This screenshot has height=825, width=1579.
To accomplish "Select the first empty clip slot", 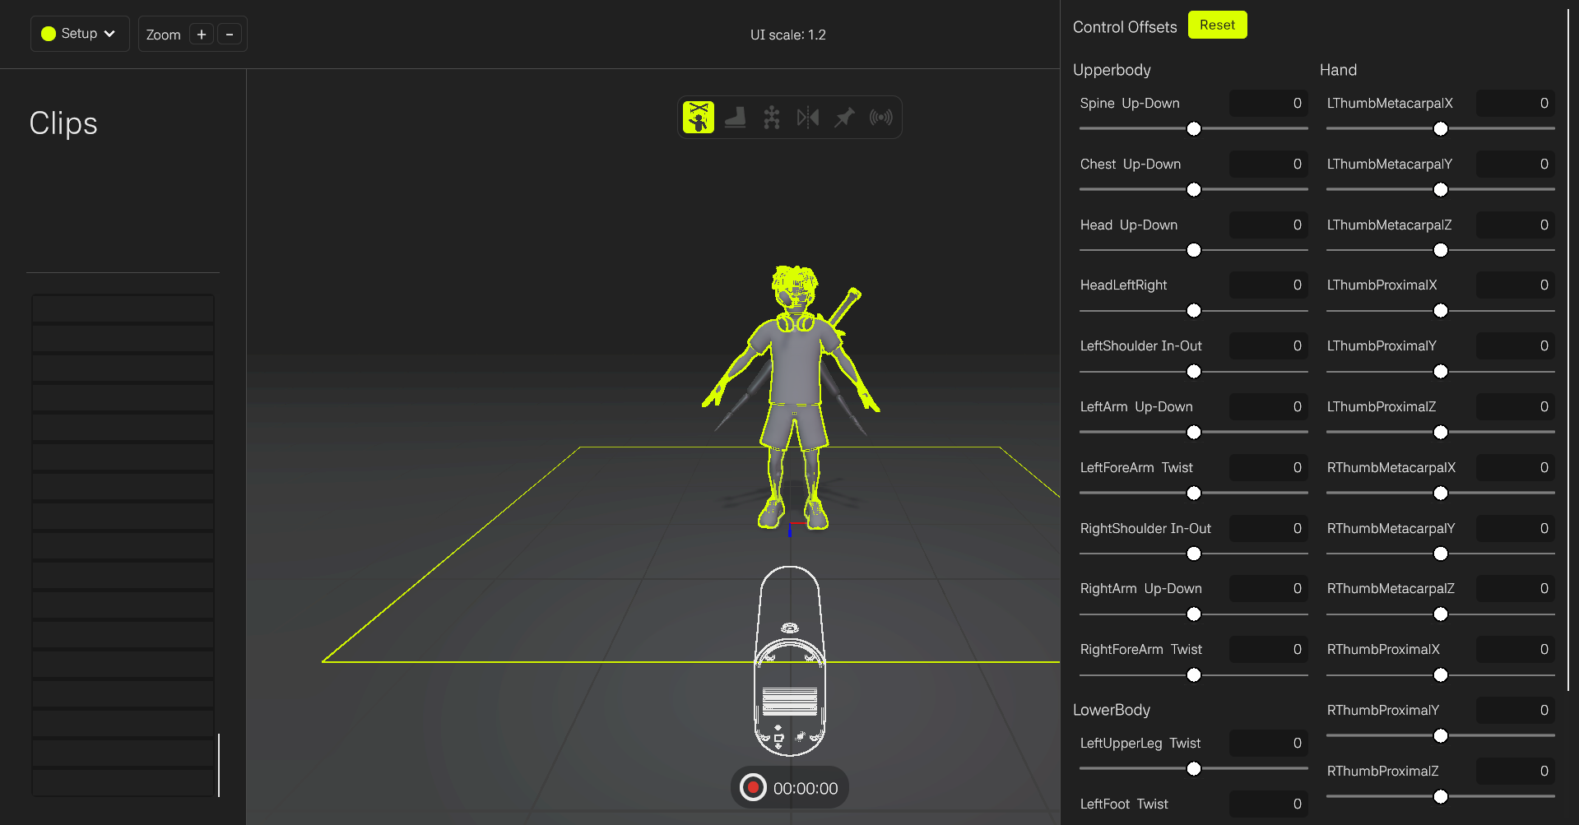I will click(123, 309).
